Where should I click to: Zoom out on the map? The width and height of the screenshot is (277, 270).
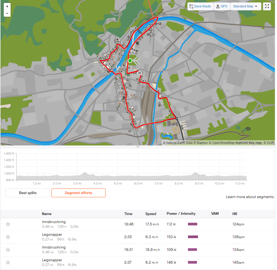point(7,13)
